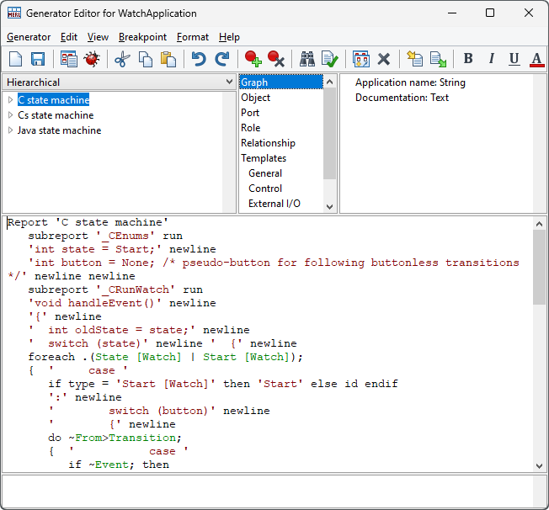Select Cs state machine generator
Viewport: 549px width, 510px height.
56,114
